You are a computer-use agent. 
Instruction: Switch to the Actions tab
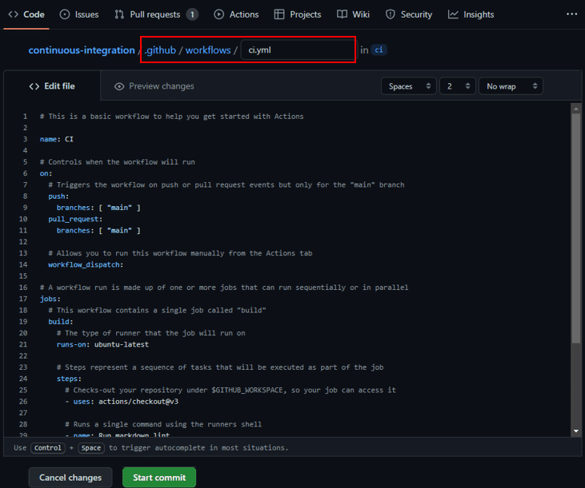click(x=236, y=14)
